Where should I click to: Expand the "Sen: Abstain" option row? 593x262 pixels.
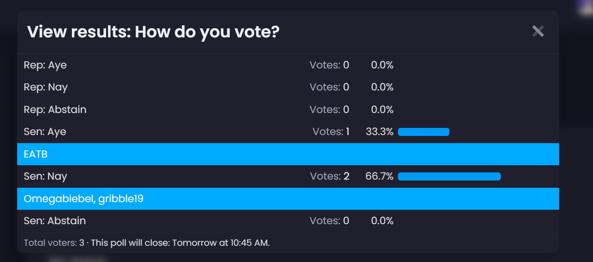point(55,221)
